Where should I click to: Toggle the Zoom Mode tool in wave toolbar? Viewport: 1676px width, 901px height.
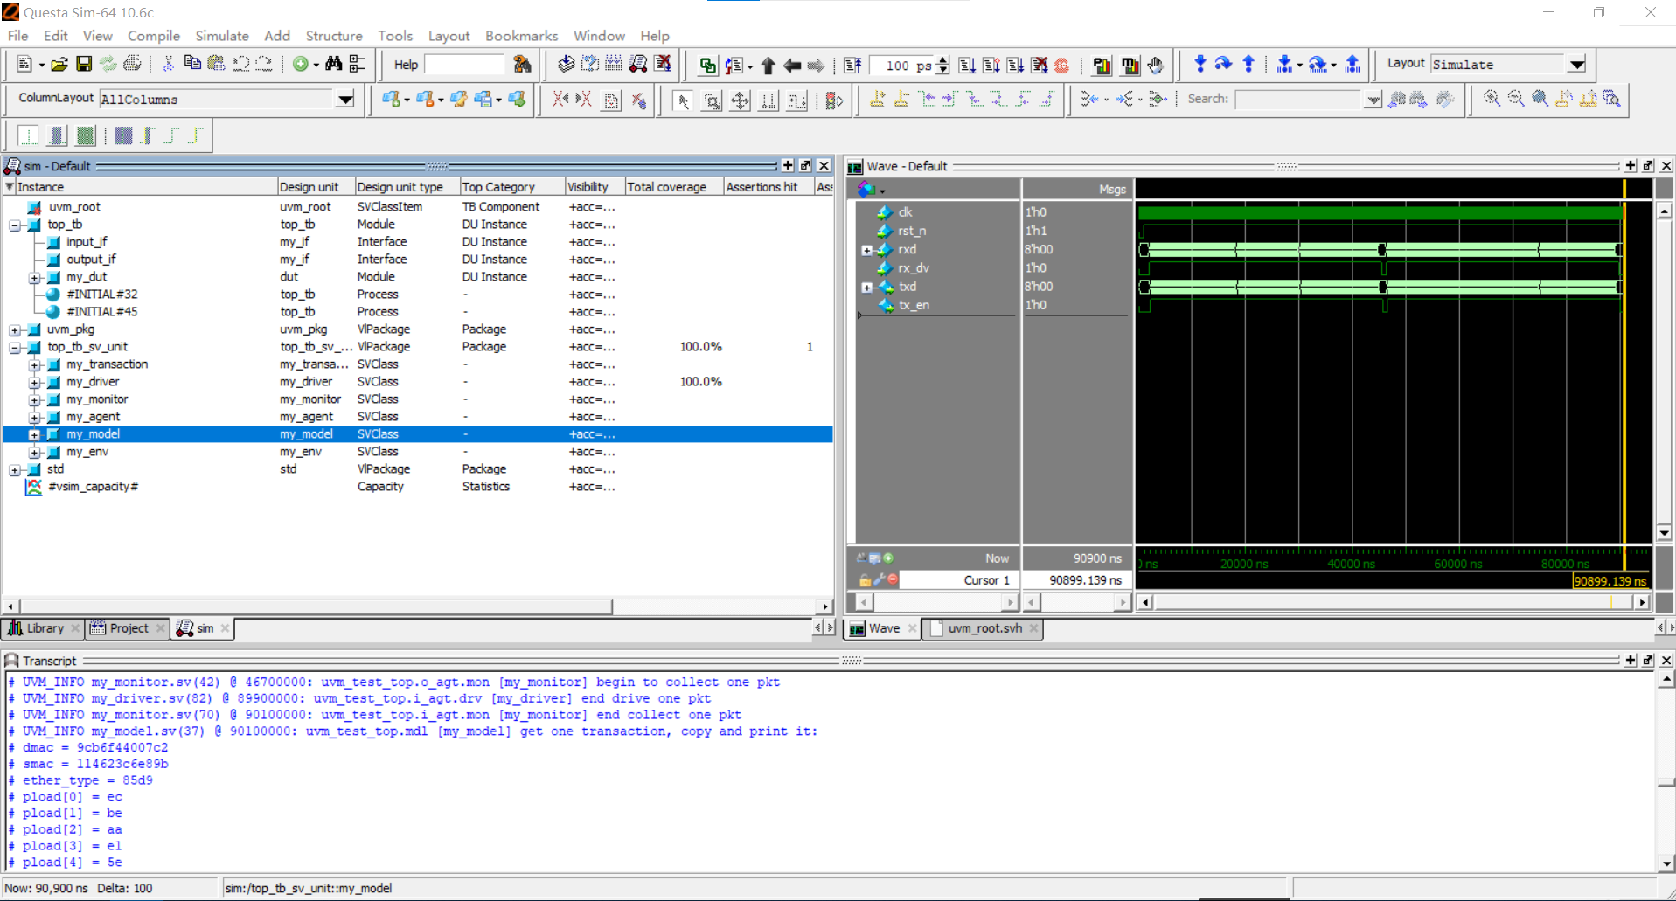(x=712, y=100)
